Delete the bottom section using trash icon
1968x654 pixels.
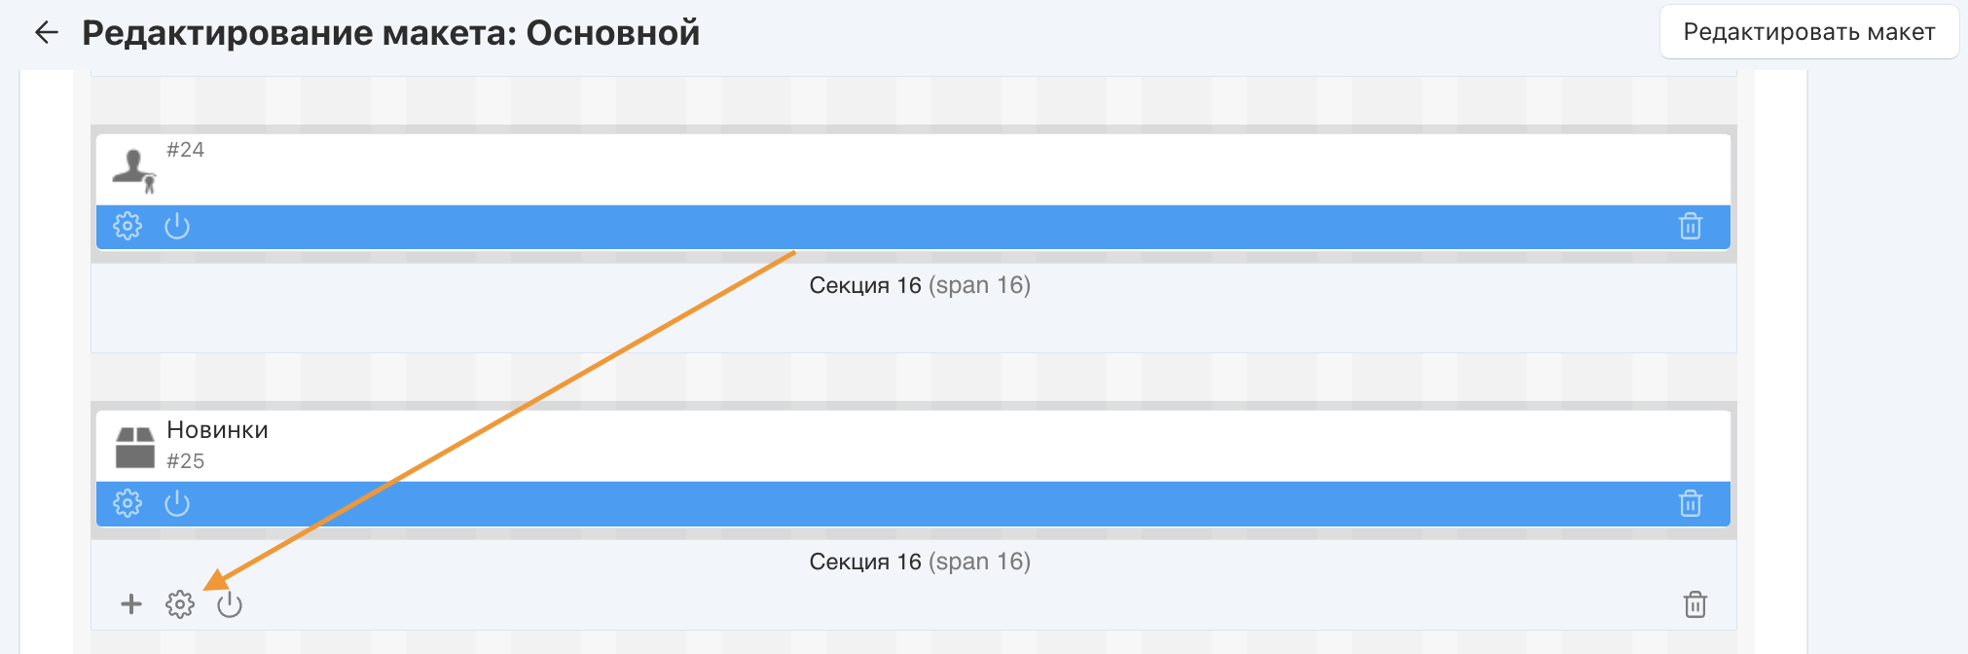[x=1695, y=604]
